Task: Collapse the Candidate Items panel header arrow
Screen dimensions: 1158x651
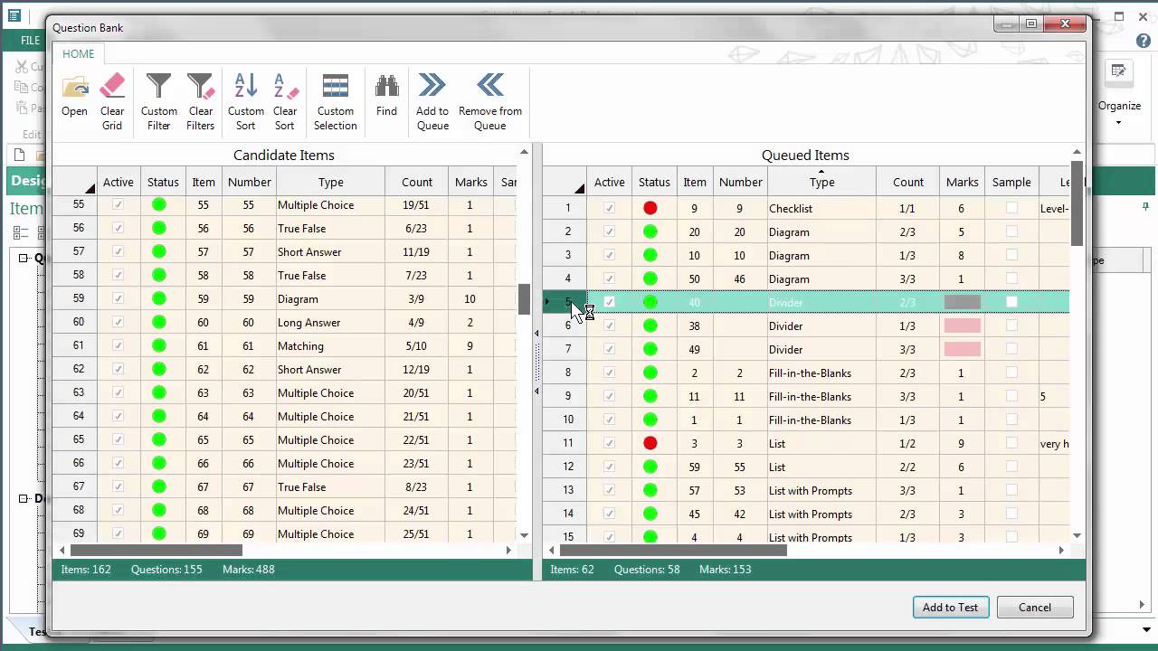Action: (524, 152)
